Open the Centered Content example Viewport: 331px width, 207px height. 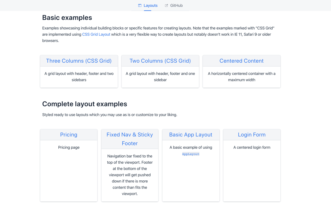click(241, 61)
